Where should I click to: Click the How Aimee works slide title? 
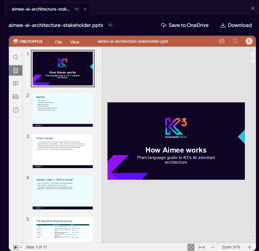176,150
